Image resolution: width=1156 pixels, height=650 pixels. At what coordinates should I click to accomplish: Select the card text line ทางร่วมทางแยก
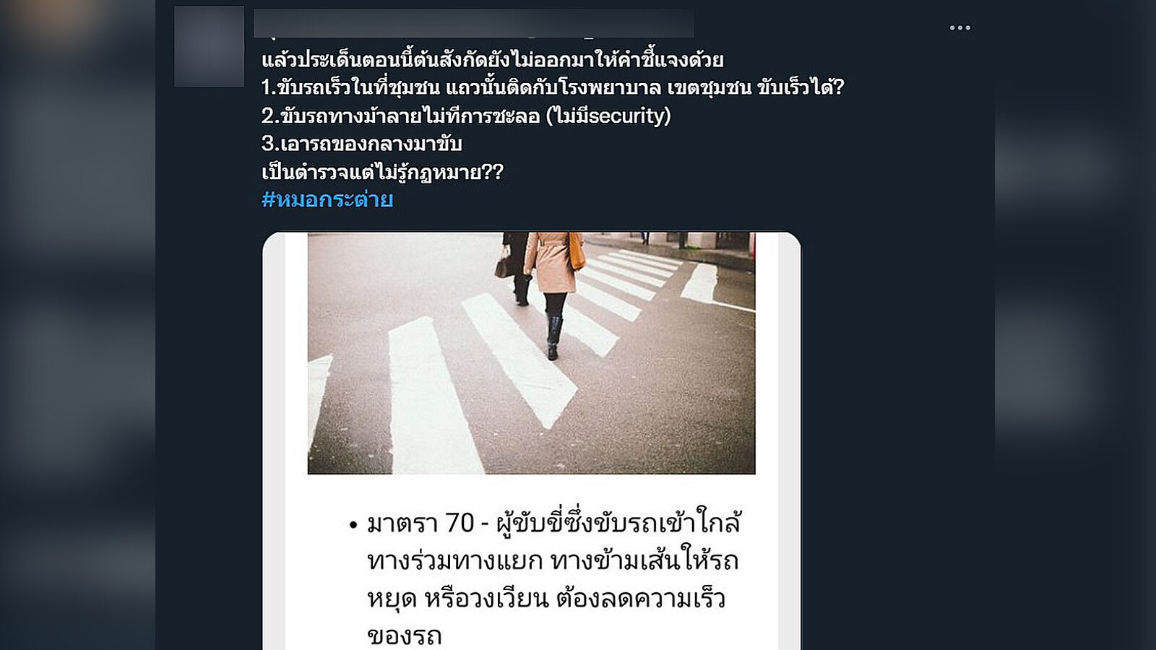click(553, 561)
